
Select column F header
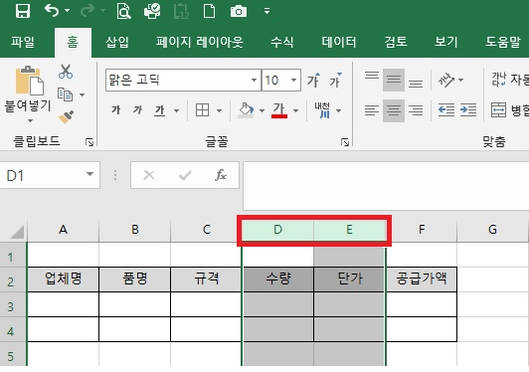[x=422, y=230]
